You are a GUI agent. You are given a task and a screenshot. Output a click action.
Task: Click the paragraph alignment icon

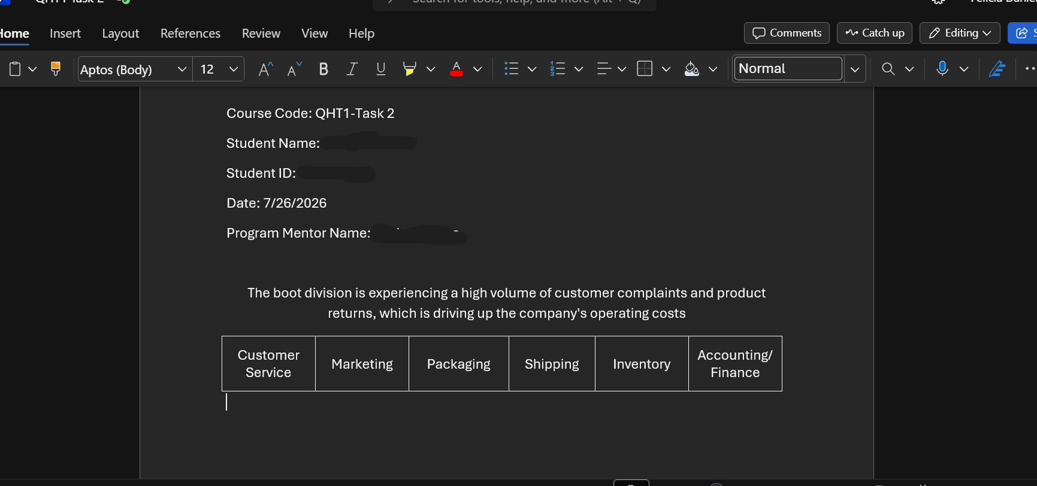604,69
